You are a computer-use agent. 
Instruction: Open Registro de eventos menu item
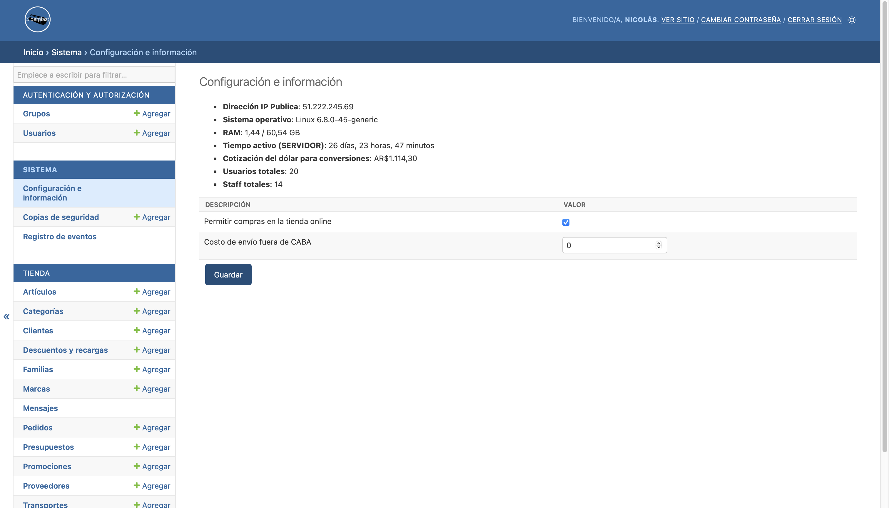59,236
